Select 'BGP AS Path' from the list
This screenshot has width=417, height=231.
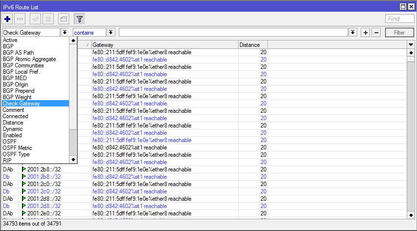[x=19, y=53]
